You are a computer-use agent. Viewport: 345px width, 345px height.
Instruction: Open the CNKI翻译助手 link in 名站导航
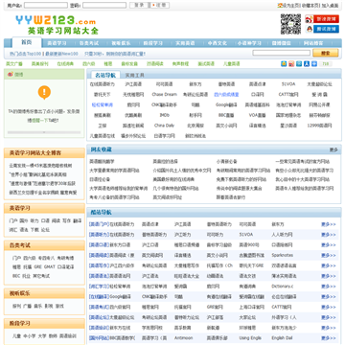pos(164,104)
